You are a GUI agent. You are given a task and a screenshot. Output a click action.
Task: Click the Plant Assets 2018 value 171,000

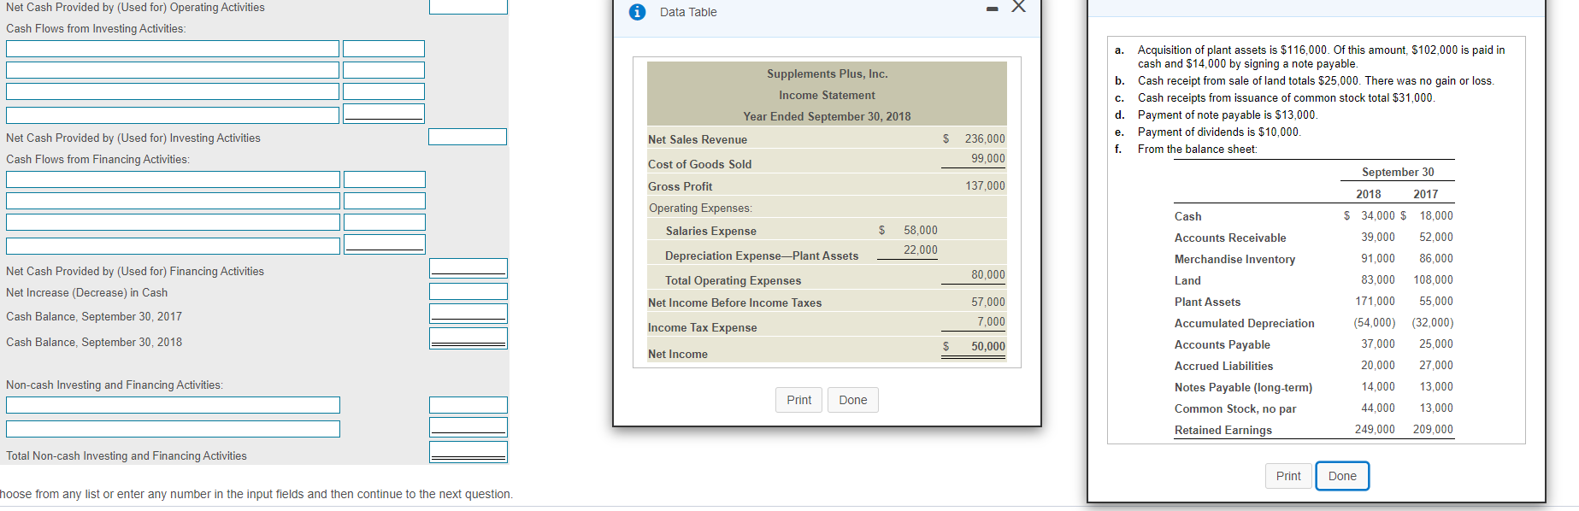[x=1375, y=302]
